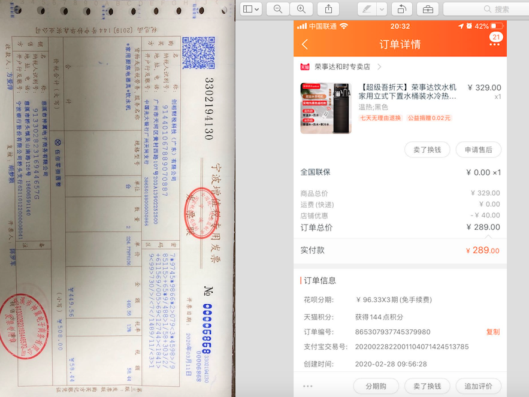Viewport: 529px width, 397px height.
Task: Rotate the image with the rotate button
Action: (401, 9)
